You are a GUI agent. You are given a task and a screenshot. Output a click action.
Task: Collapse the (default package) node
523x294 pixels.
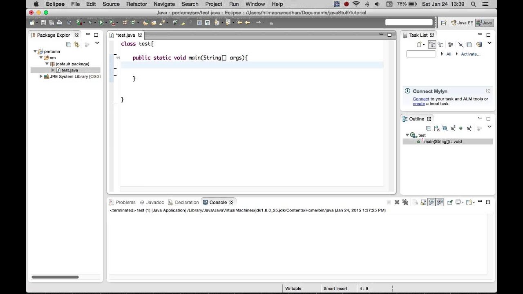pyautogui.click(x=47, y=64)
